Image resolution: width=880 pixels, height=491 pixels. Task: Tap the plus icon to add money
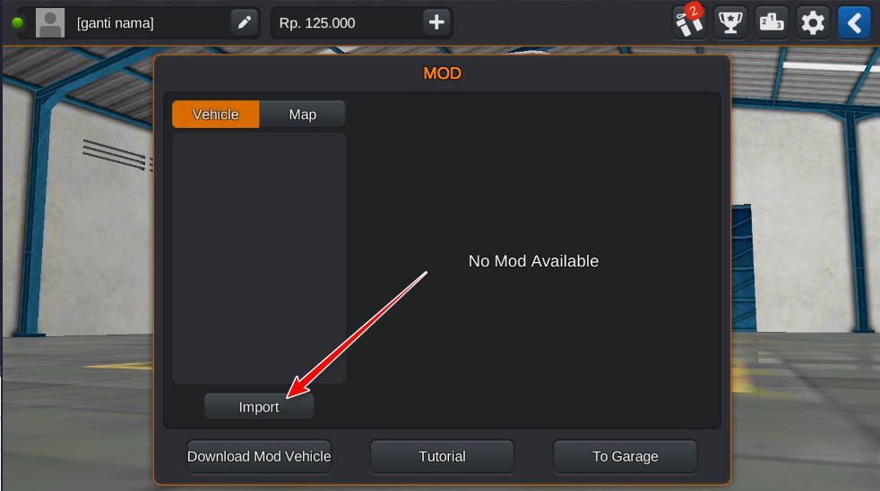(x=436, y=23)
